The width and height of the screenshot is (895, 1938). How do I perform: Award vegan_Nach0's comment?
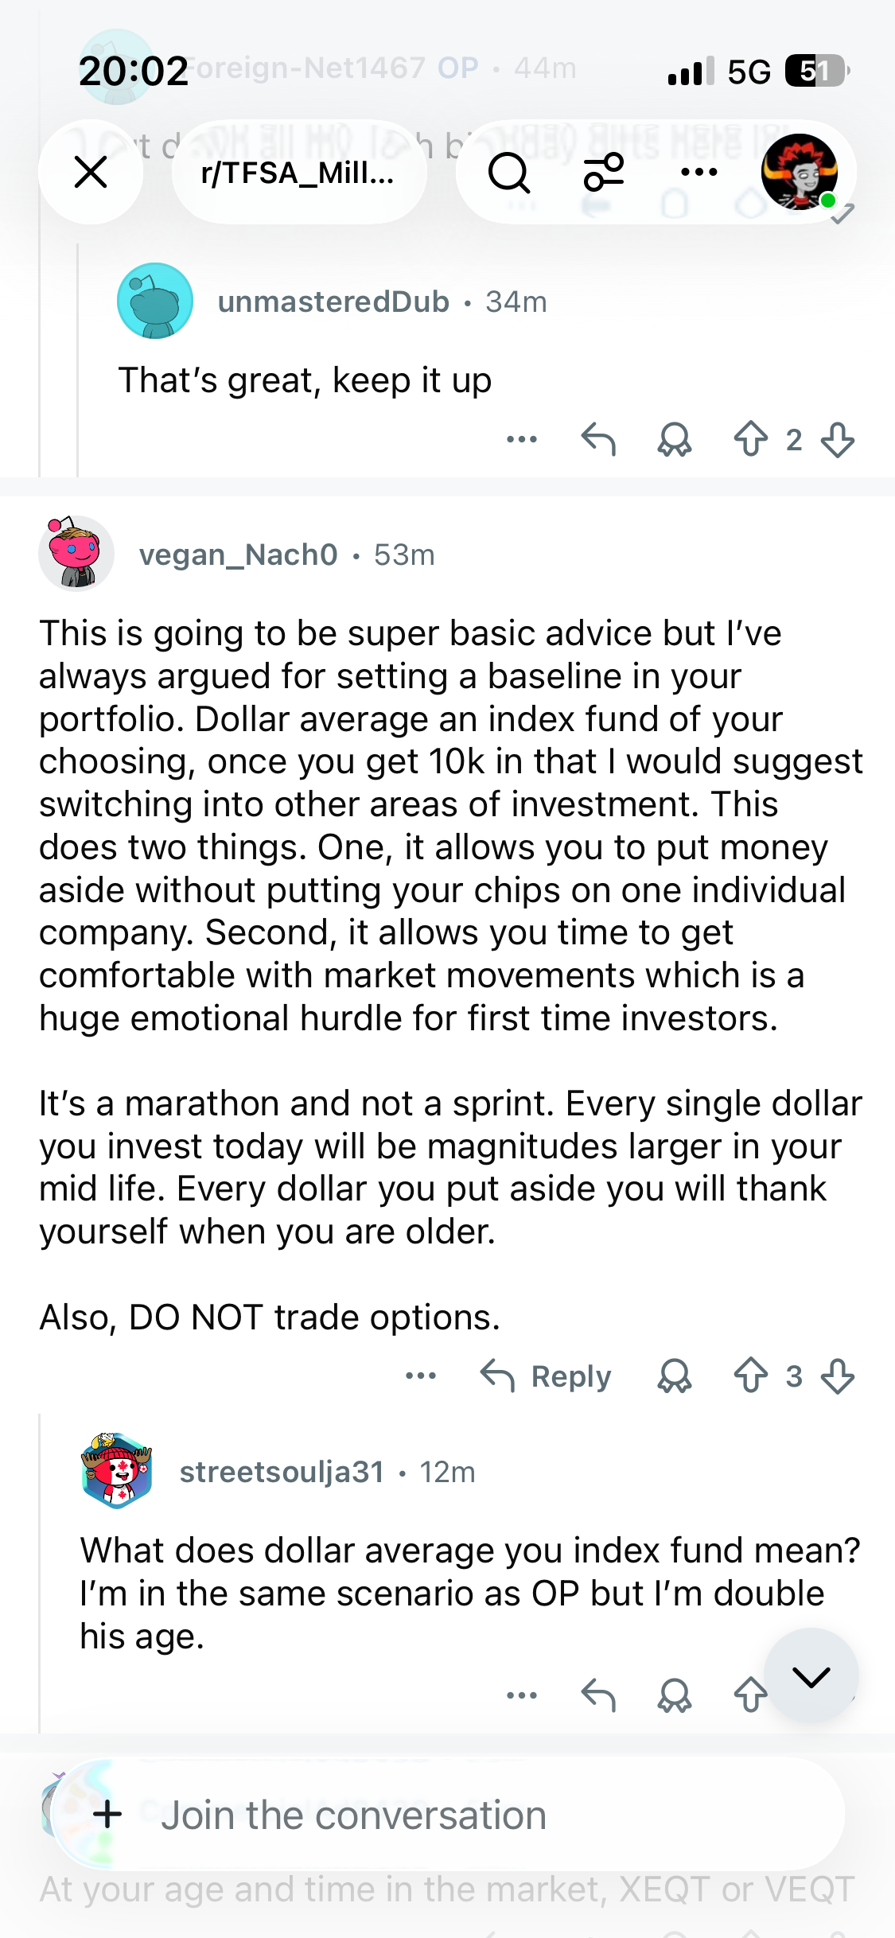[675, 1376]
